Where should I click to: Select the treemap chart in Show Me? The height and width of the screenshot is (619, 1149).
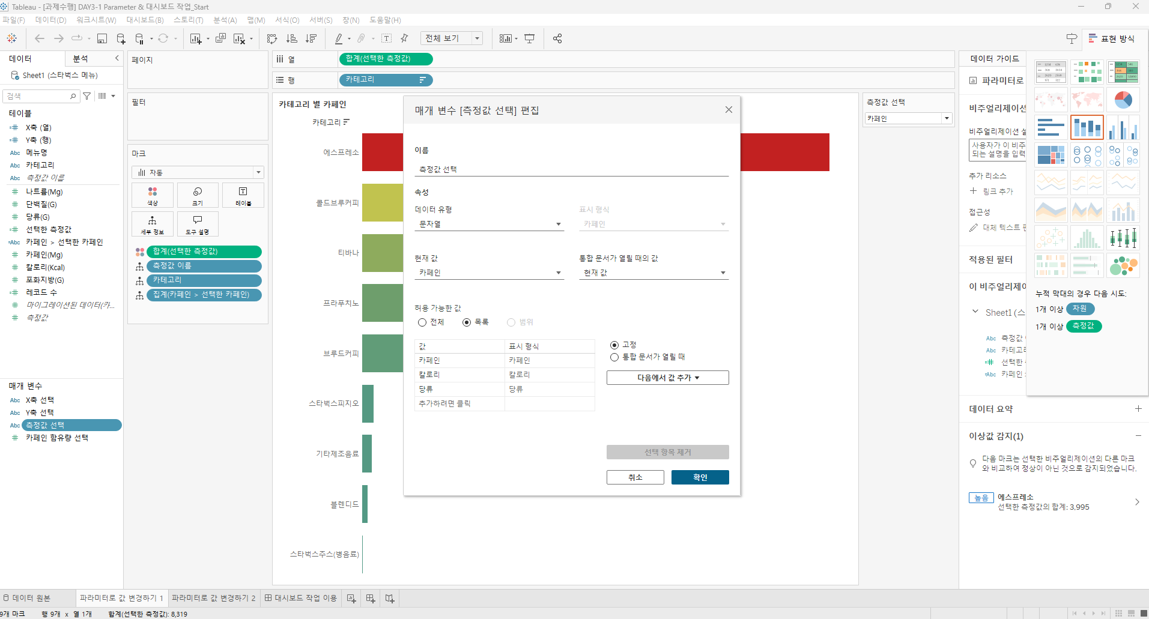pyautogui.click(x=1051, y=155)
